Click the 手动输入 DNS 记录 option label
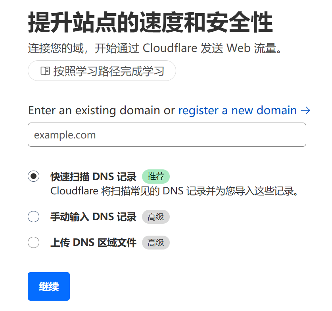The height and width of the screenshot is (311, 332). [x=93, y=217]
